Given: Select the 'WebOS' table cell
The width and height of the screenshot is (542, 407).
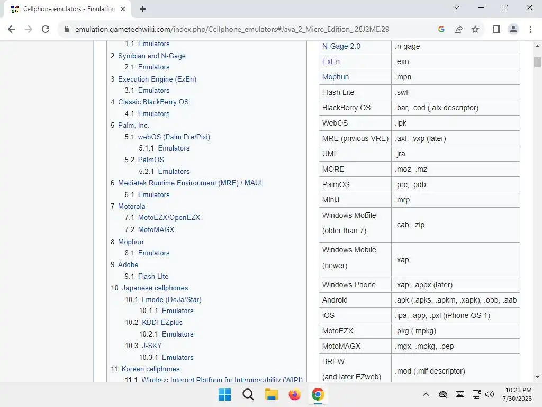Looking at the screenshot, I should [x=355, y=123].
